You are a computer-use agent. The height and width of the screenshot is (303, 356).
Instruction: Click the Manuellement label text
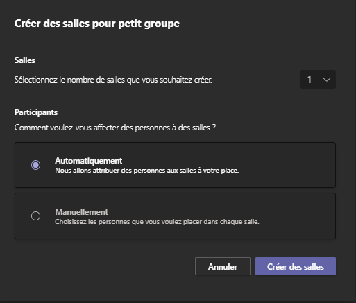point(81,212)
